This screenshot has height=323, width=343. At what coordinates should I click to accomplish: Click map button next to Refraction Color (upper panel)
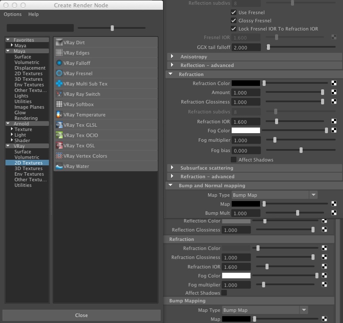[x=334, y=83]
